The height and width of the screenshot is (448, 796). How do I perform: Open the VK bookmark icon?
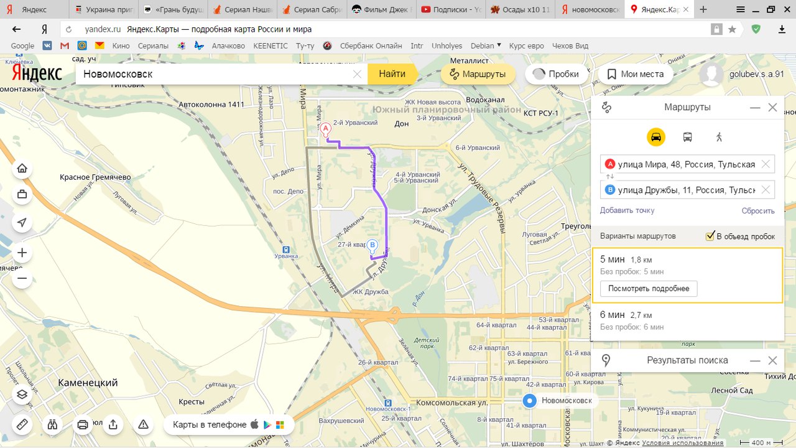click(47, 45)
